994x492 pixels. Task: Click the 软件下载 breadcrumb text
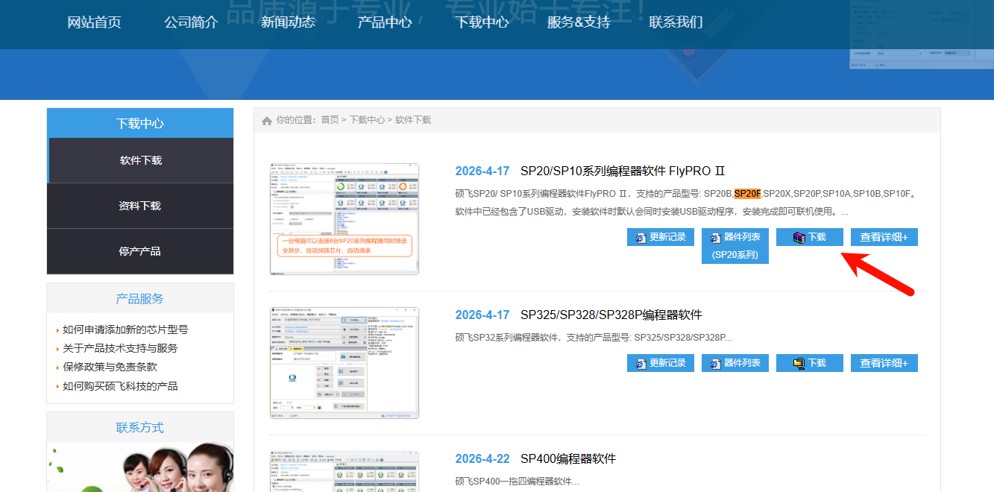coord(413,120)
